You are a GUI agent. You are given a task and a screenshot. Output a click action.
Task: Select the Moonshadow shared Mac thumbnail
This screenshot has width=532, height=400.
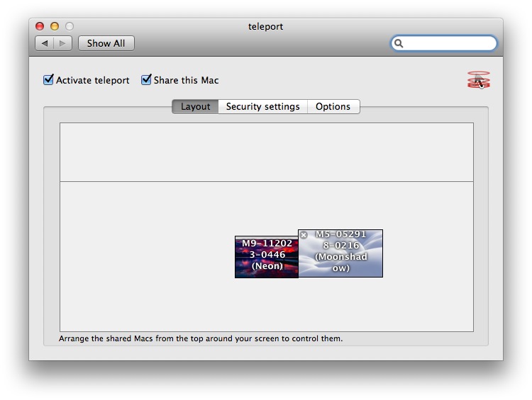click(340, 253)
